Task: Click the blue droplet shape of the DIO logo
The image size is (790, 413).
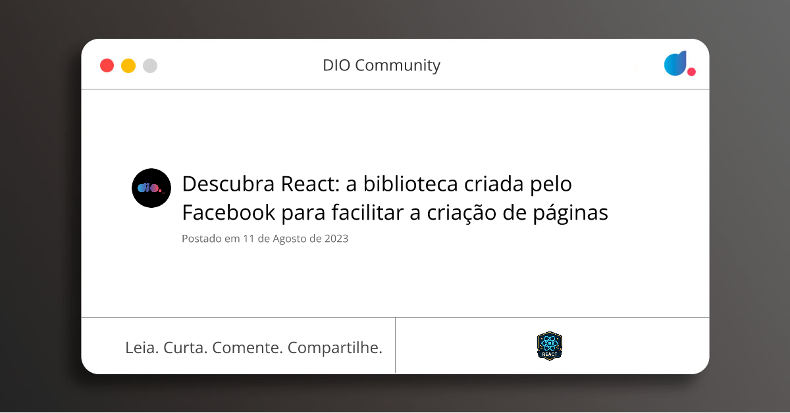Action: pos(675,63)
